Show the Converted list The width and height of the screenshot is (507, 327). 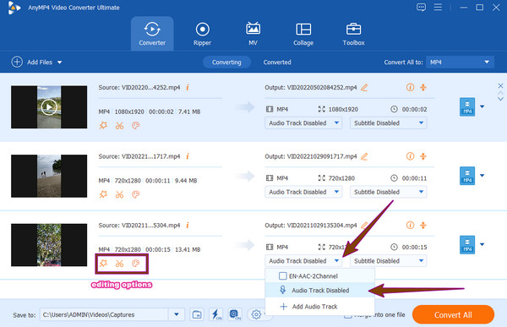[277, 62]
